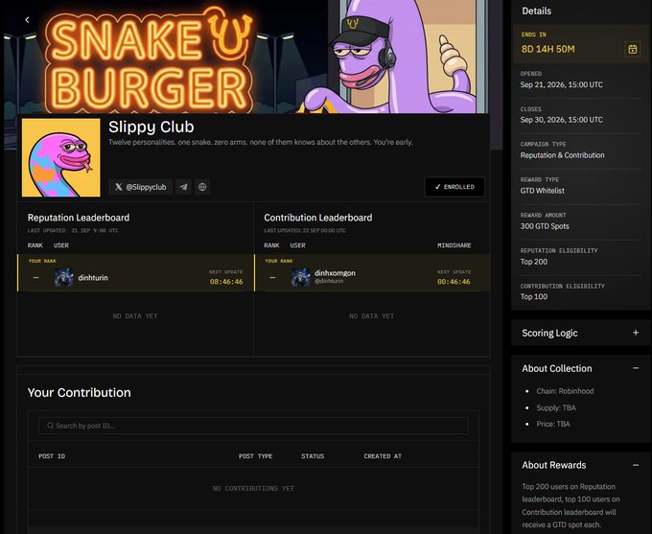Open the @Slippyclub X profile link
652x534 pixels.
coord(141,187)
